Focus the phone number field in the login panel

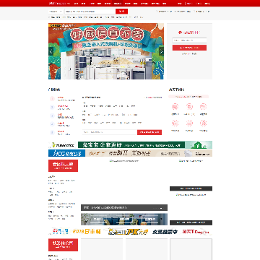189,40
